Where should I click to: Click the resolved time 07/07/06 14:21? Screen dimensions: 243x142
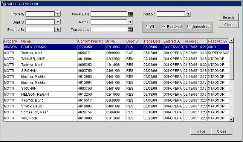(x=195, y=47)
